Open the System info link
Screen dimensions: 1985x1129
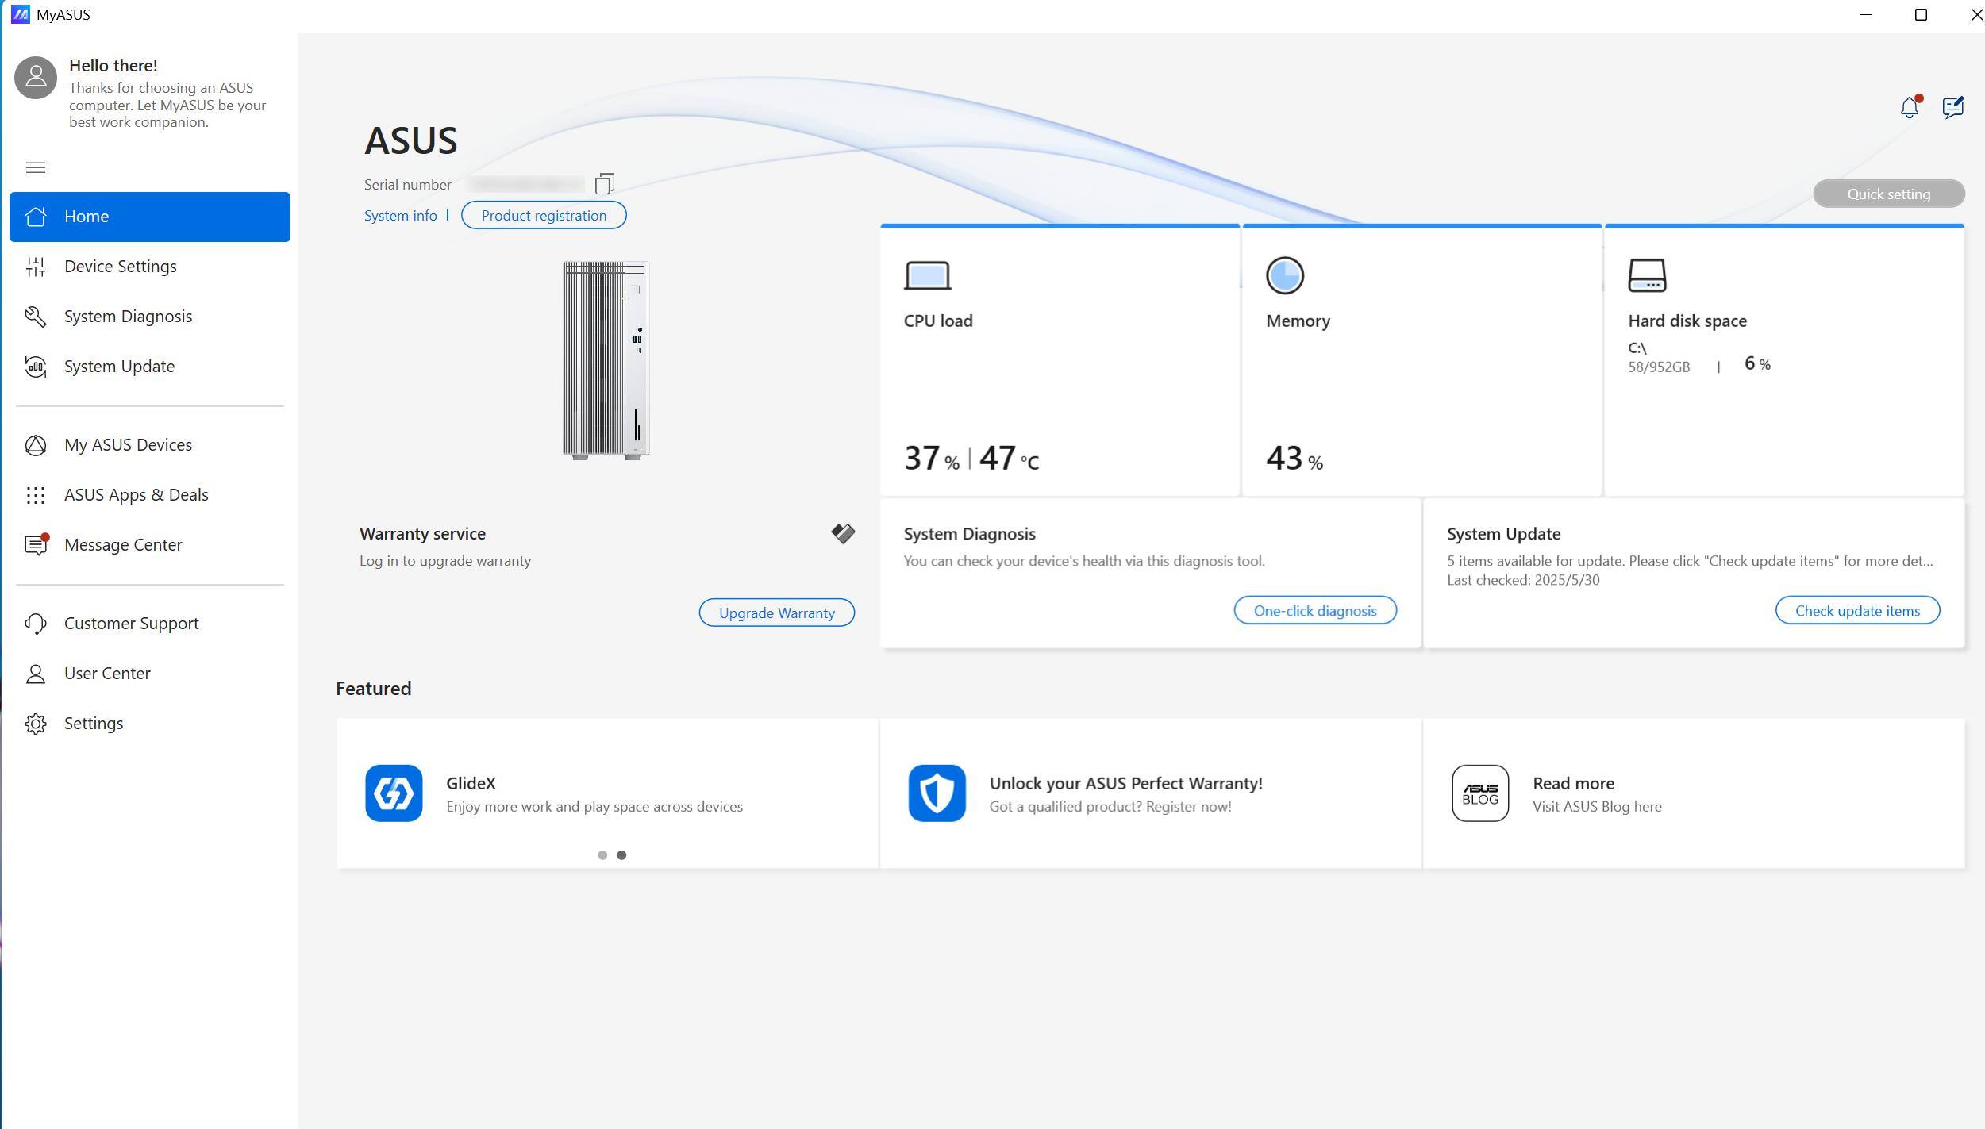[x=400, y=216]
